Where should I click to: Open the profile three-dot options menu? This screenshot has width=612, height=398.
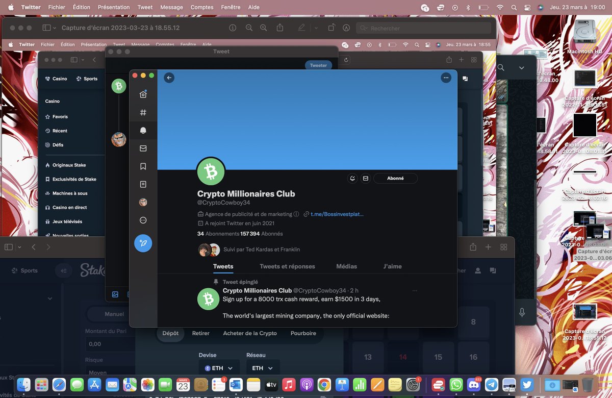446,78
